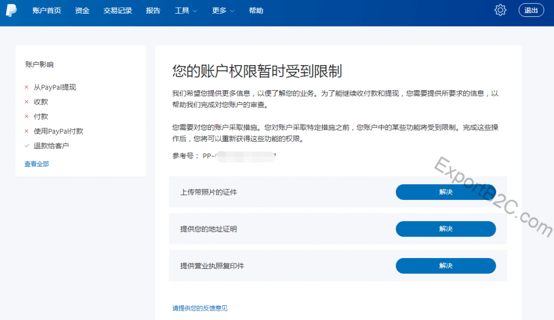The height and width of the screenshot is (320, 554).
Task: Go to 账户首页 in the navigation
Action: point(47,11)
